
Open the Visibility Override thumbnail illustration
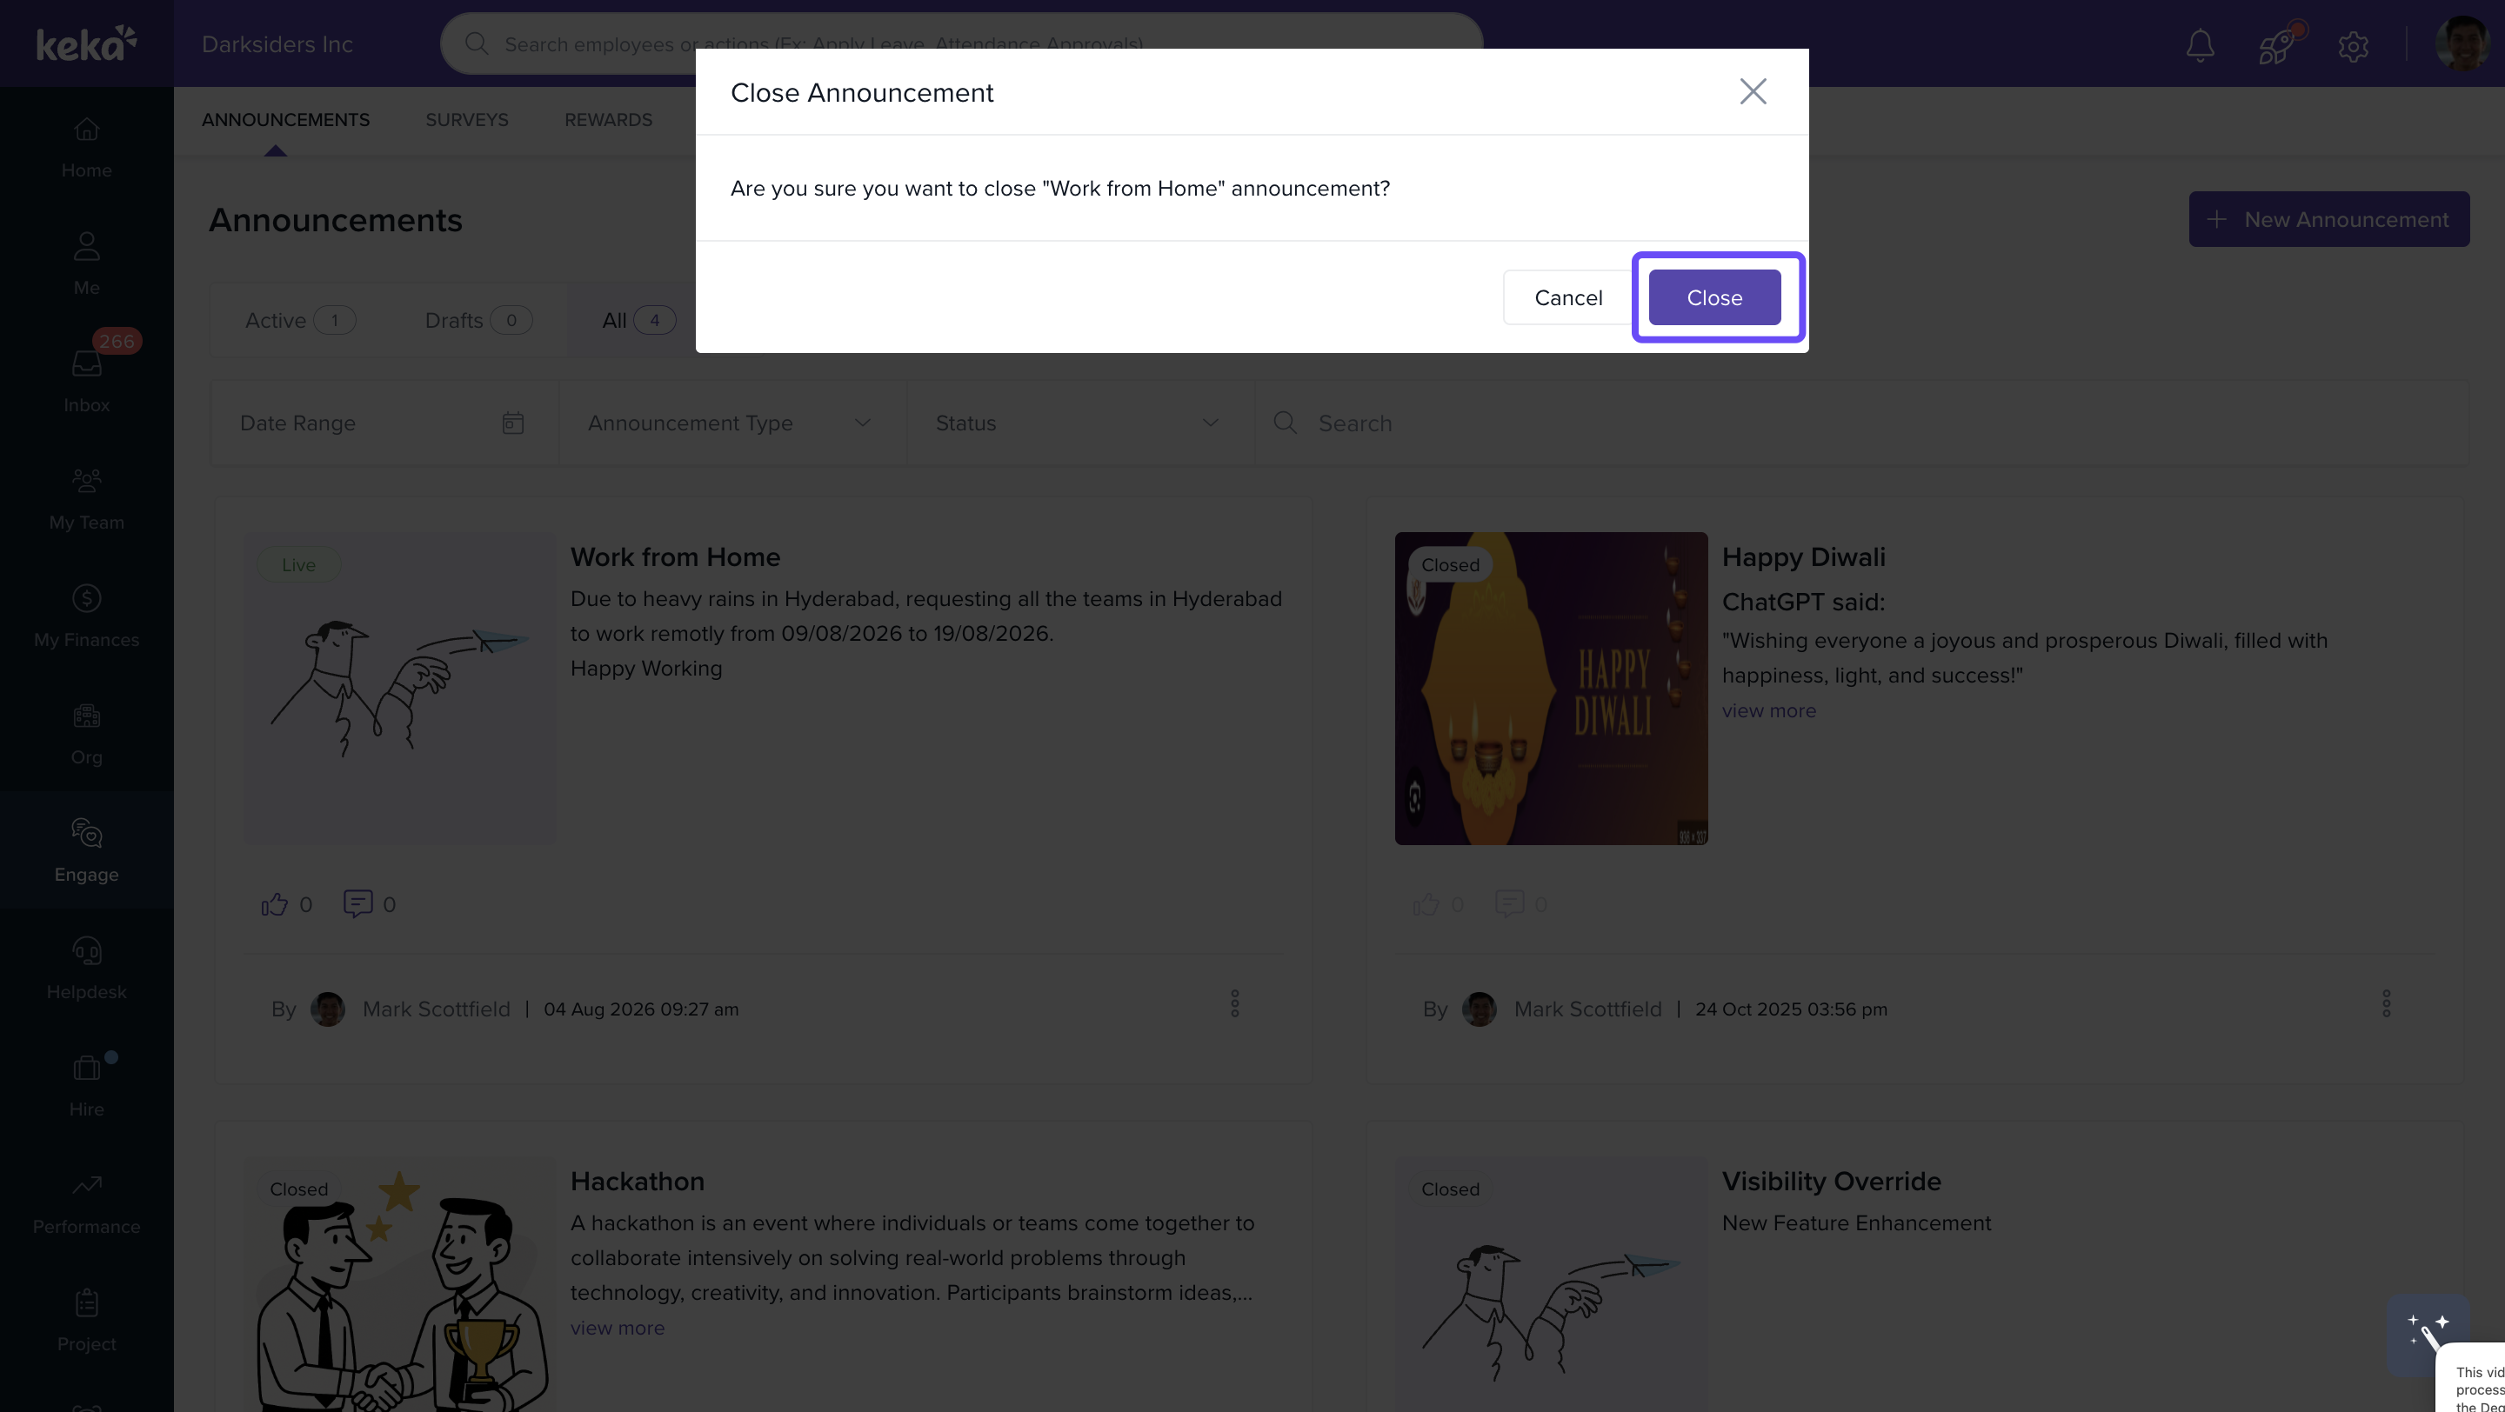(1551, 1283)
